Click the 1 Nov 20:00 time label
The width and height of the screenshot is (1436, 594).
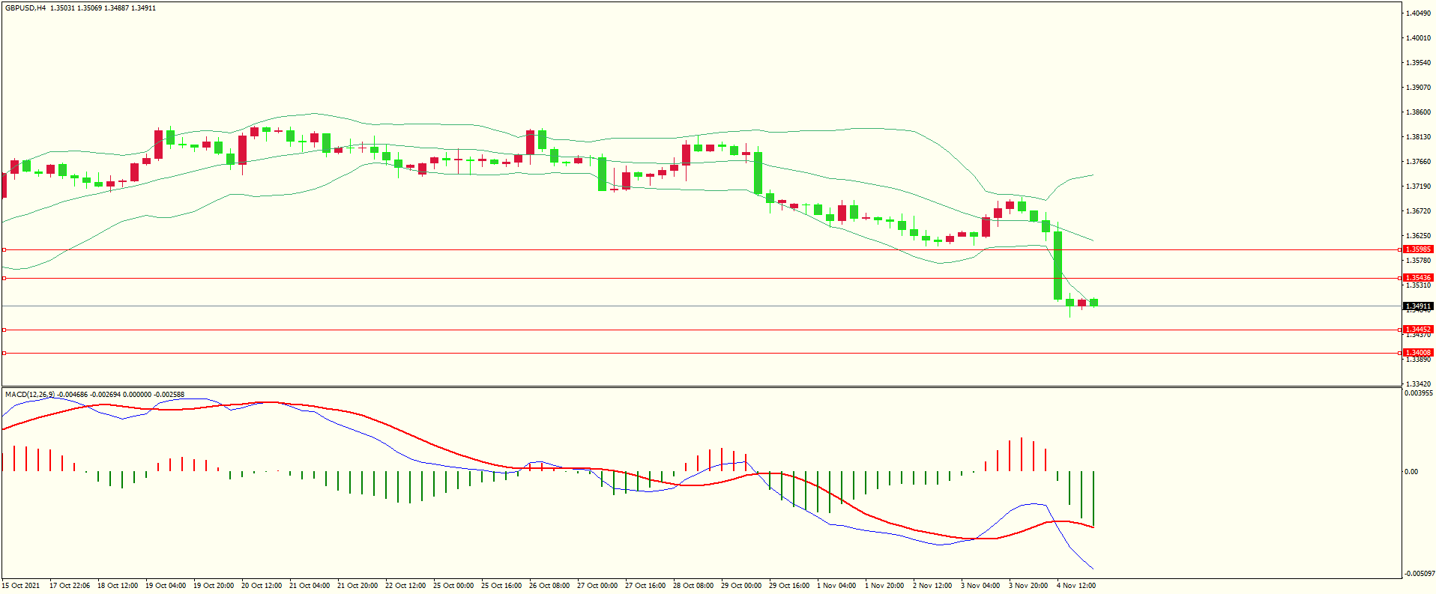(x=884, y=586)
